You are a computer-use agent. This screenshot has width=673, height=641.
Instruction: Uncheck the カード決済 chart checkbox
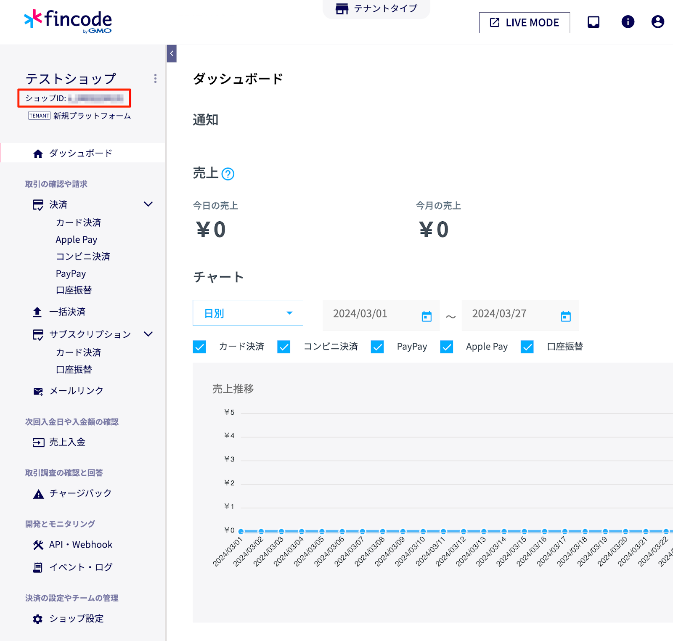[x=199, y=347]
